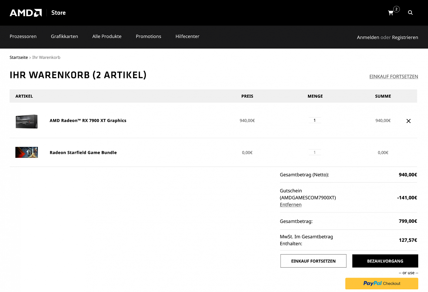Screen dimensions: 428x292
Task: Click the Bezahlvorgang checkout button
Action: coord(385,261)
